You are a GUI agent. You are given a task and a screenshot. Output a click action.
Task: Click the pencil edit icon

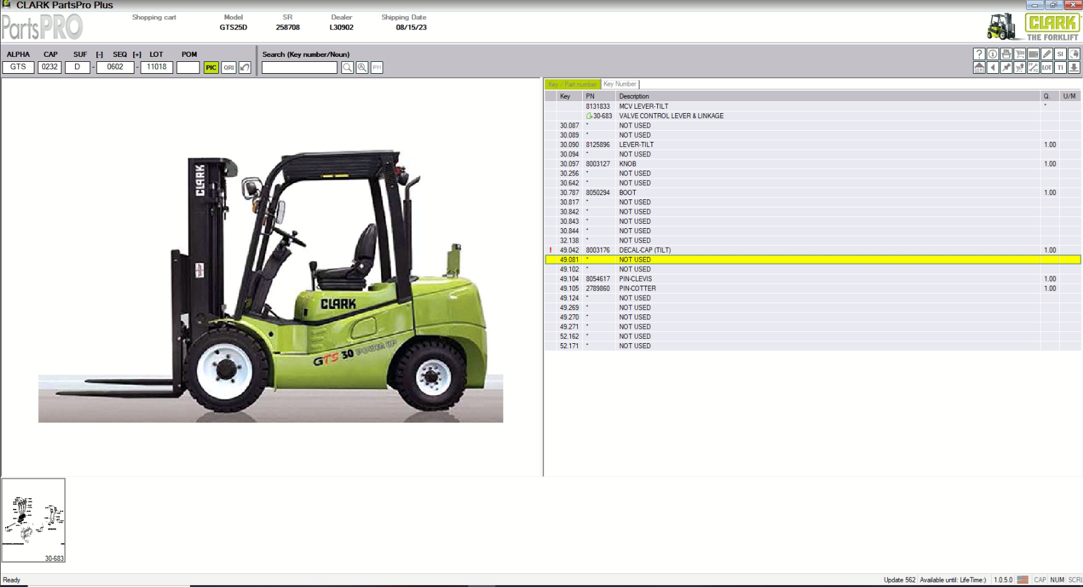[x=1047, y=54]
